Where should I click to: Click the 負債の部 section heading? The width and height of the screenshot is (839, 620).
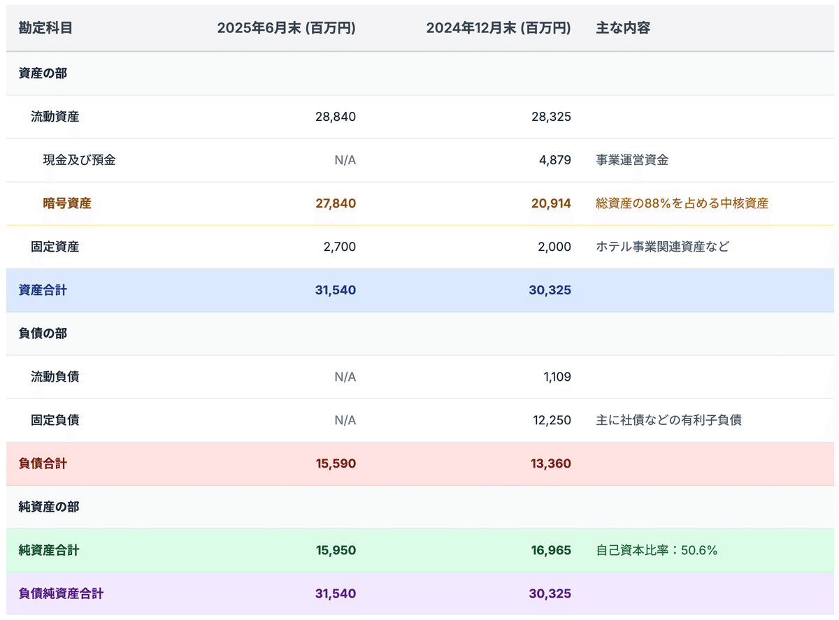click(x=43, y=333)
